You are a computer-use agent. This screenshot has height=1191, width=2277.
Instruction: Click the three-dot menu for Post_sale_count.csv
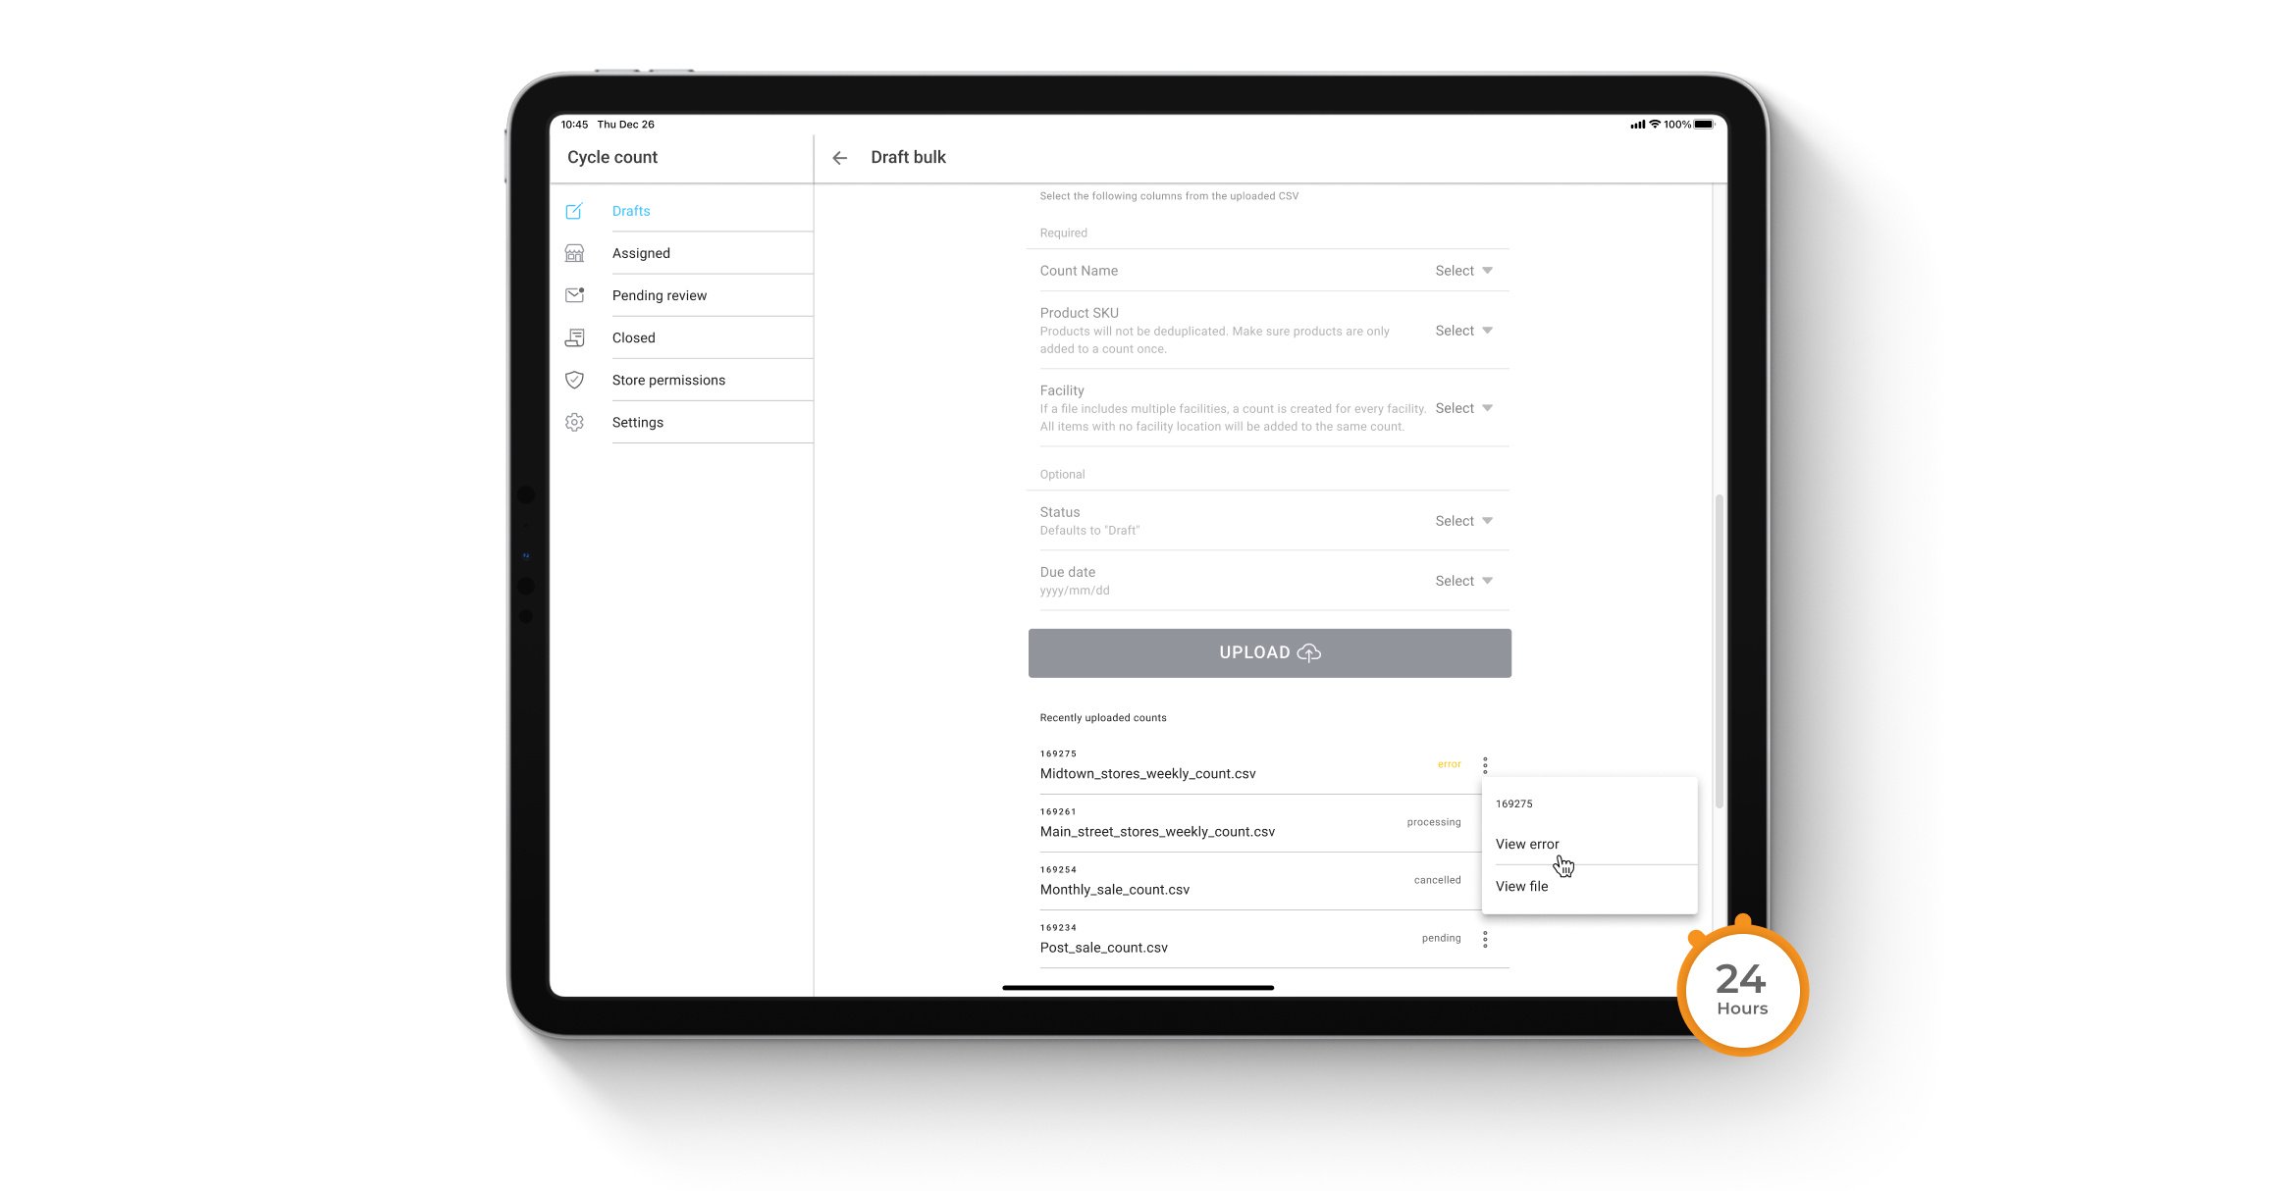coord(1486,937)
